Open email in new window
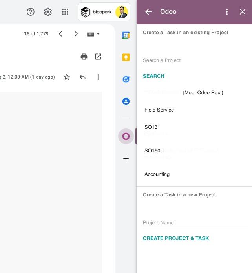The width and height of the screenshot is (252, 273). point(98,57)
